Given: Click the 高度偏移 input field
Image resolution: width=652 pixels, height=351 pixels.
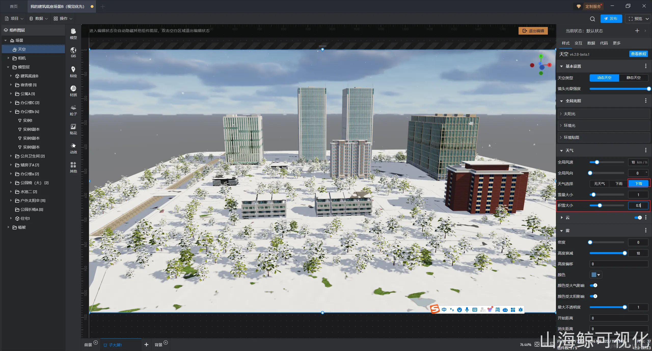Looking at the screenshot, I should 618,264.
